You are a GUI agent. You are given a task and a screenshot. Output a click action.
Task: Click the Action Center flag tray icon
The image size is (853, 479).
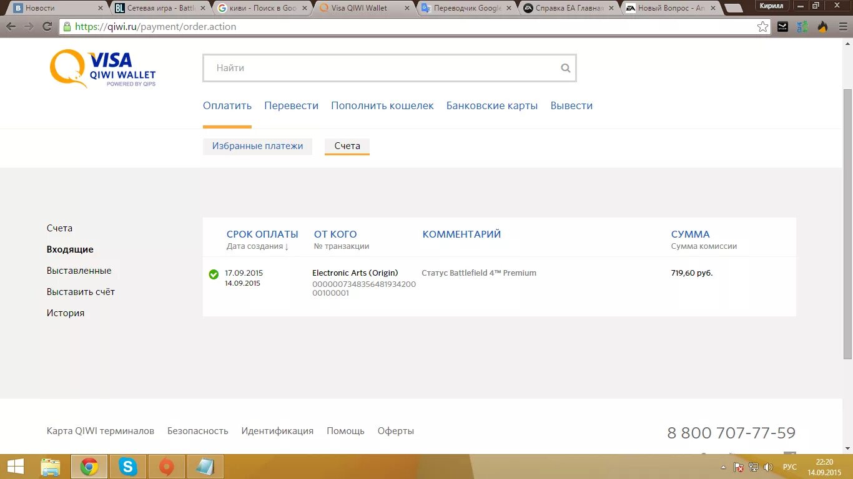[x=738, y=467]
